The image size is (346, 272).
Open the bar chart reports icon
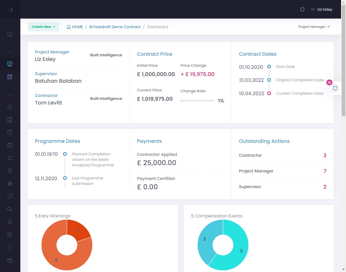(x=10, y=77)
